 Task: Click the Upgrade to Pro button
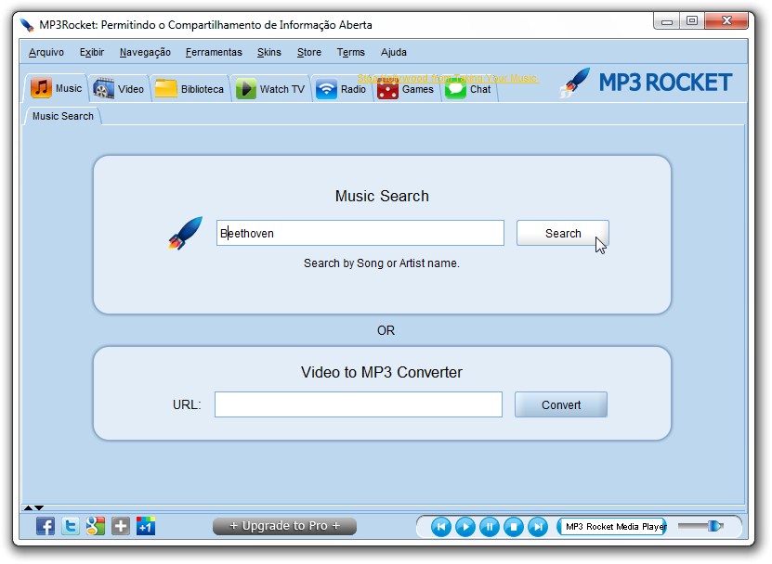click(284, 526)
